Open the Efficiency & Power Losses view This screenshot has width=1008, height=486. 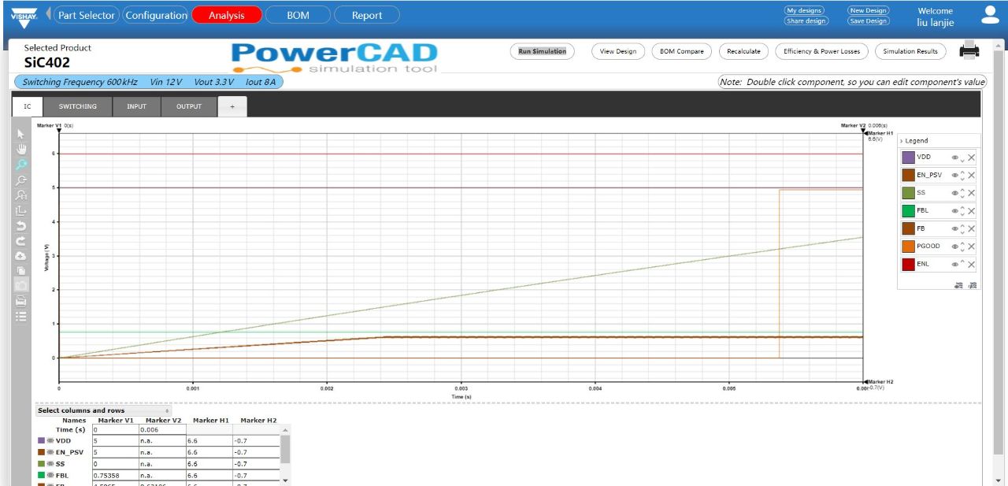click(x=821, y=50)
